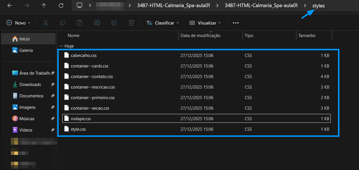Select the style.css file
The height and width of the screenshot is (170, 359).
(78, 129)
